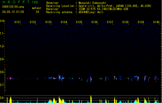Click the 'meteor' label
The width and height of the screenshot is (162, 103).
(x=37, y=8)
